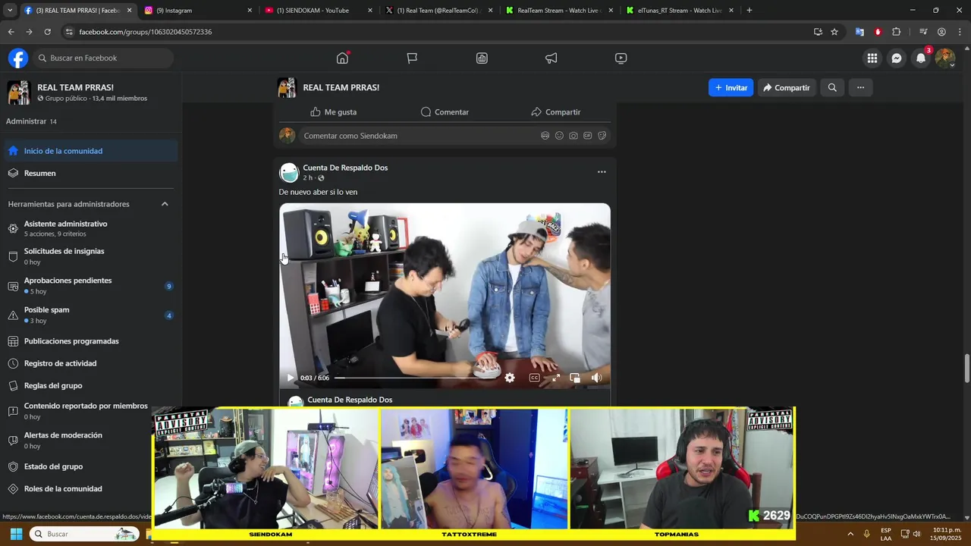This screenshot has height=546, width=971.
Task: Bookmark this page star icon
Action: [x=834, y=32]
